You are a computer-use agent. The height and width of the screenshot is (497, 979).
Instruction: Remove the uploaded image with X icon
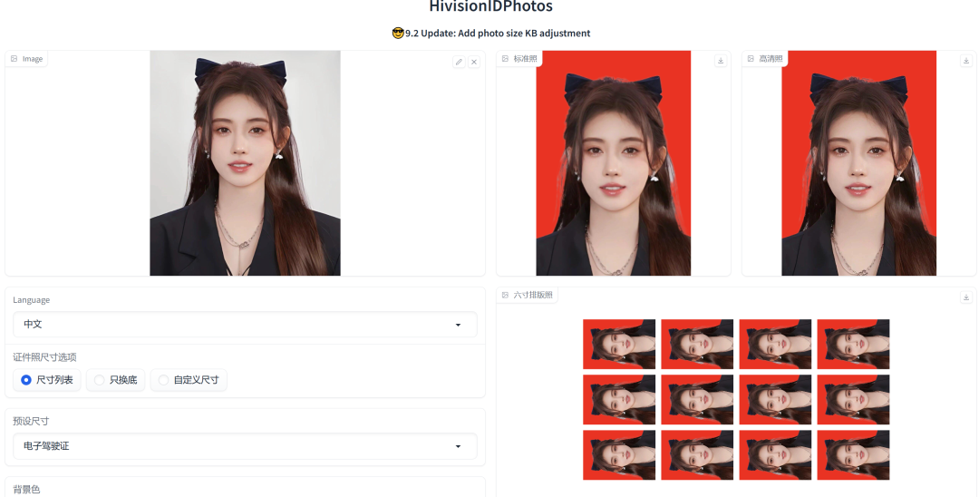pos(474,62)
